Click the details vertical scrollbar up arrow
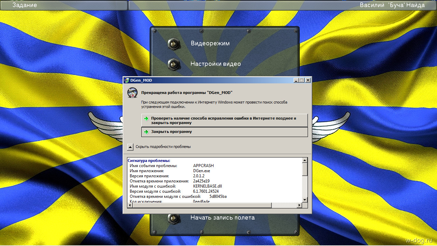Image resolution: width=437 pixels, height=246 pixels. point(305,160)
